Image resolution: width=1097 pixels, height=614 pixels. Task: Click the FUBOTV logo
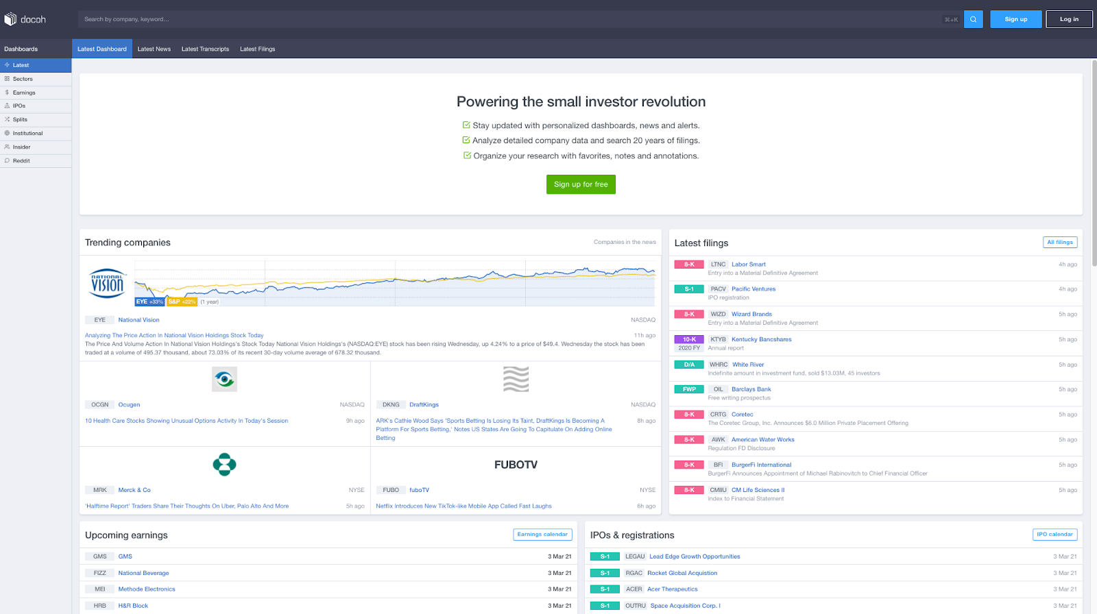click(516, 465)
